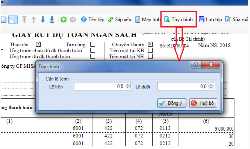Click Lưu tệp to save file
Viewport: 250px width, 149px height.
pyautogui.click(x=210, y=20)
